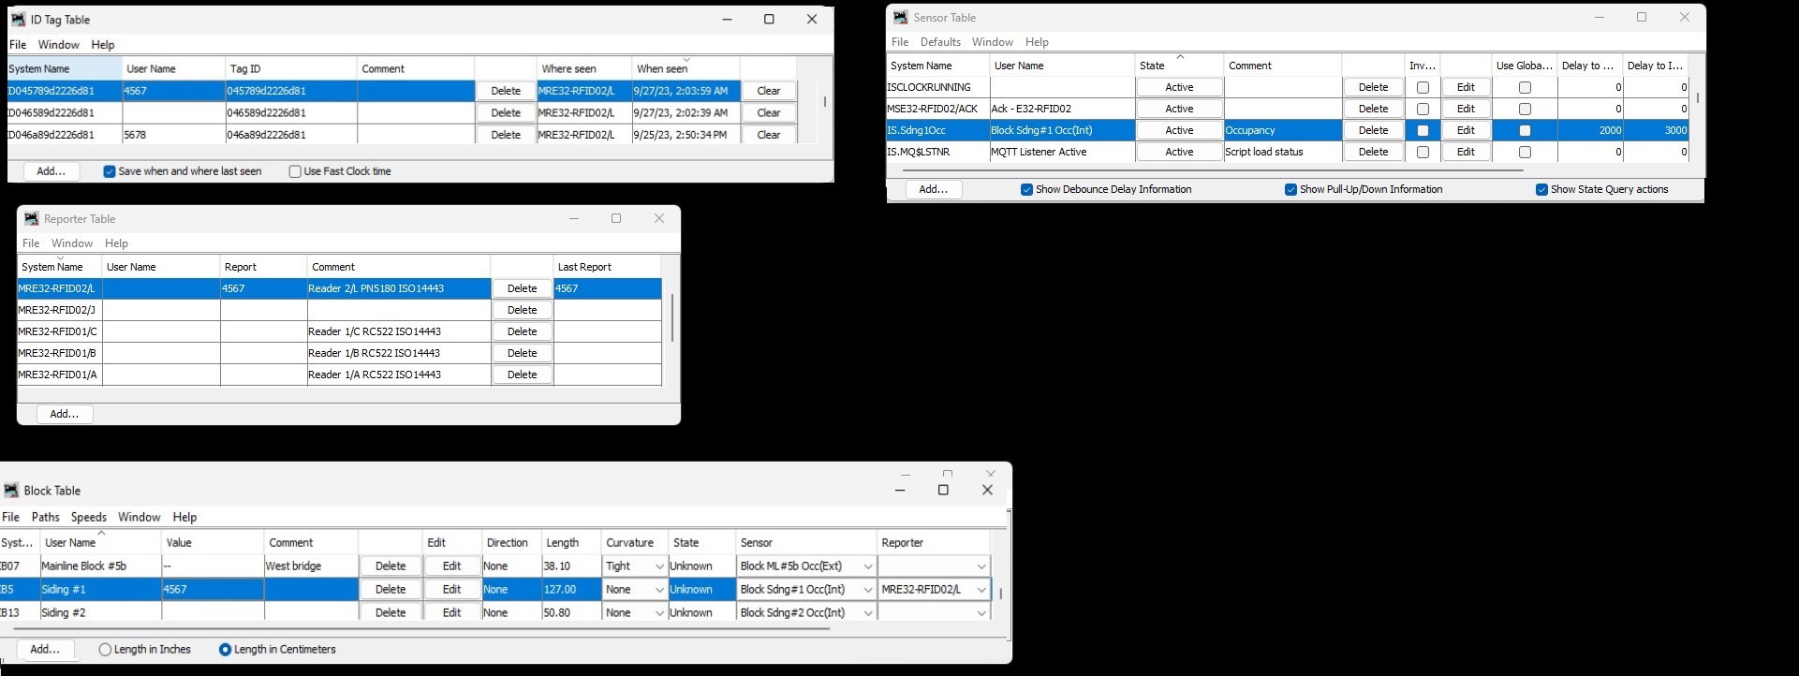Open the Paths menu in Block Table
The image size is (1799, 676).
(x=45, y=517)
